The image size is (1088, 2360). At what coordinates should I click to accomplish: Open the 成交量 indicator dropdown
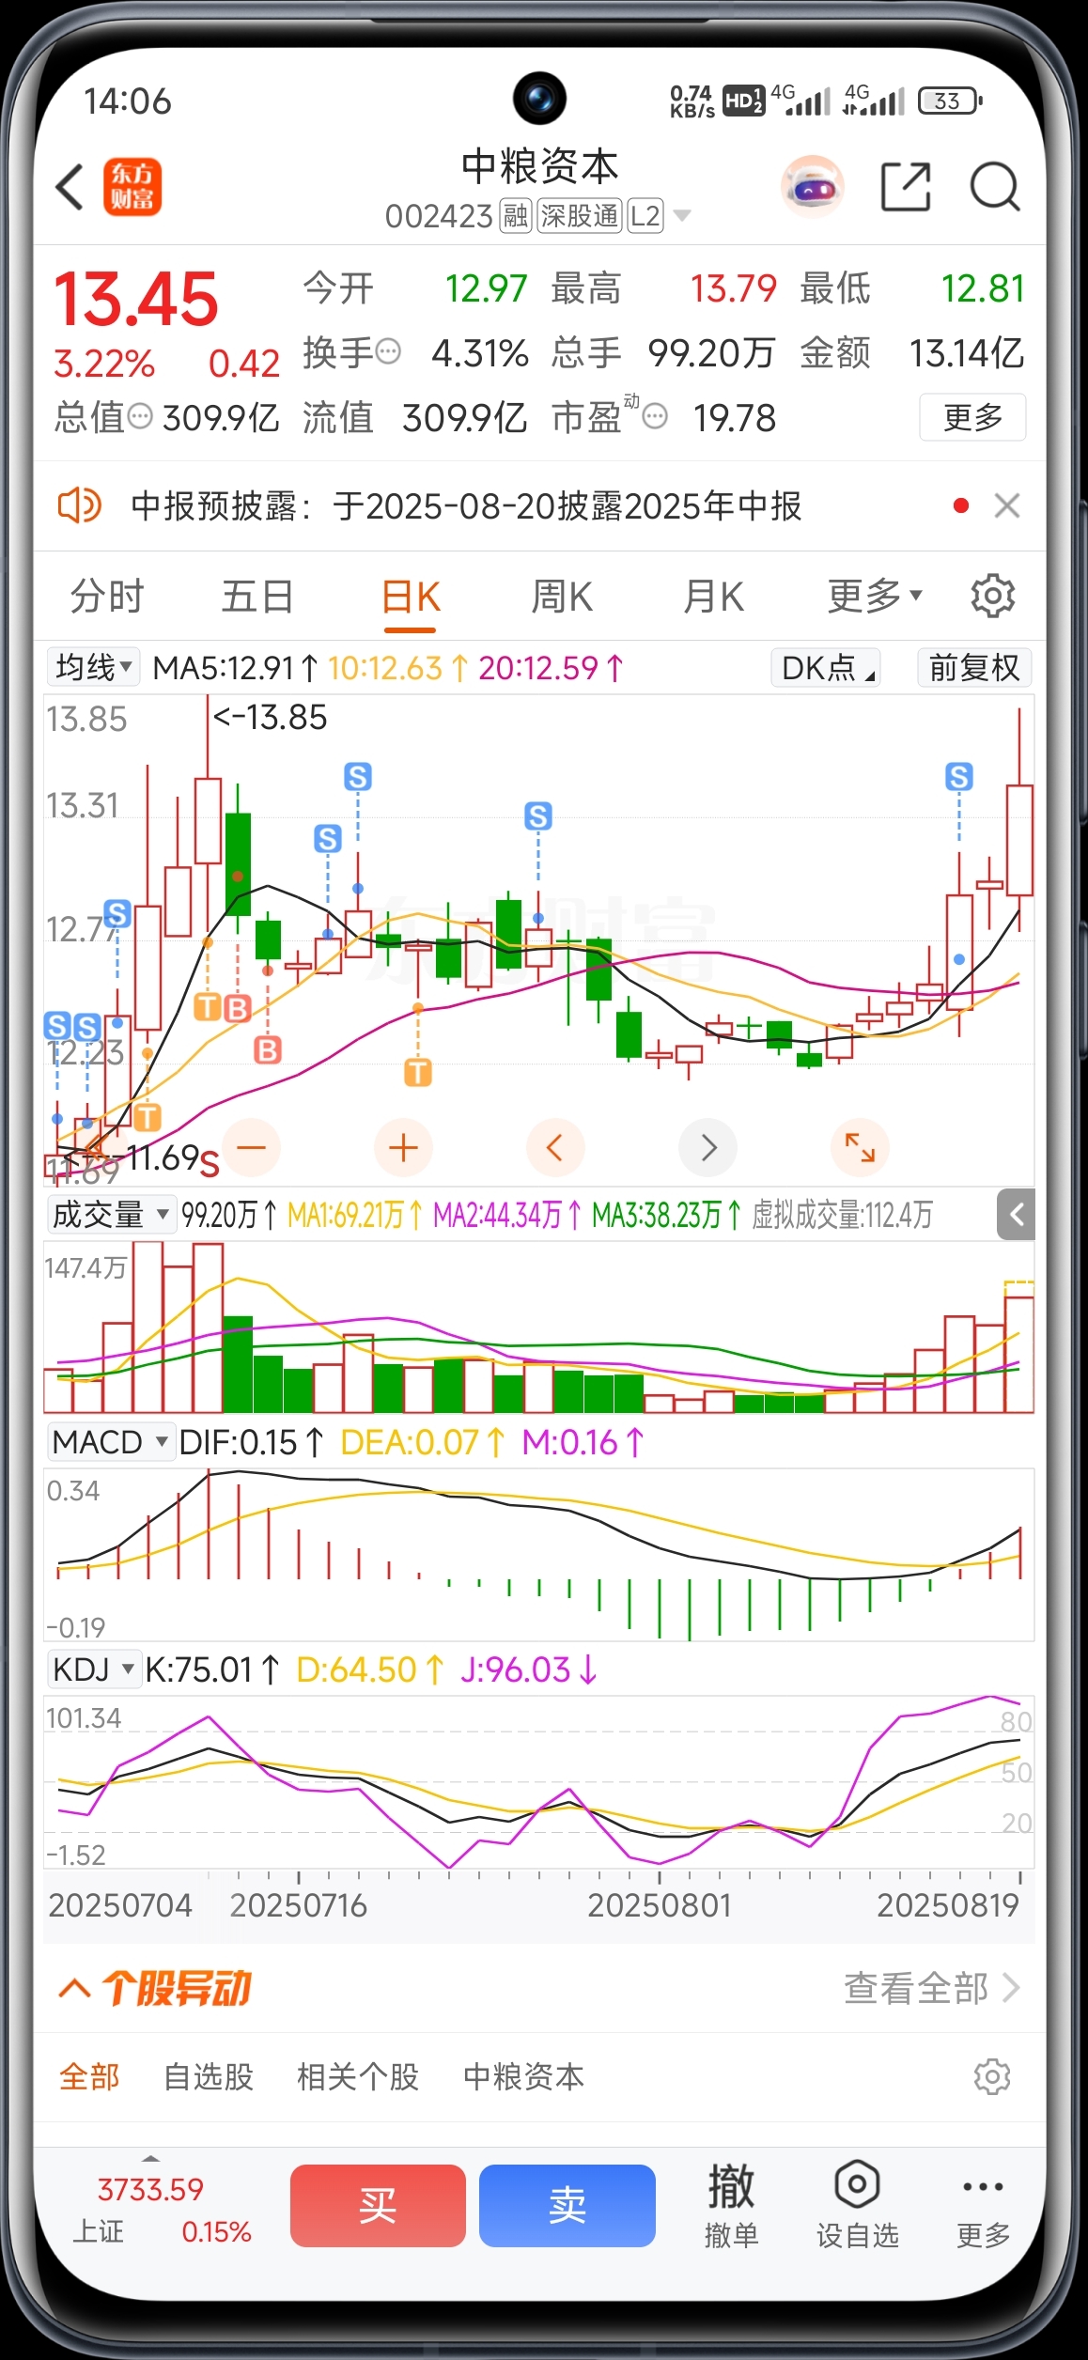point(111,1215)
